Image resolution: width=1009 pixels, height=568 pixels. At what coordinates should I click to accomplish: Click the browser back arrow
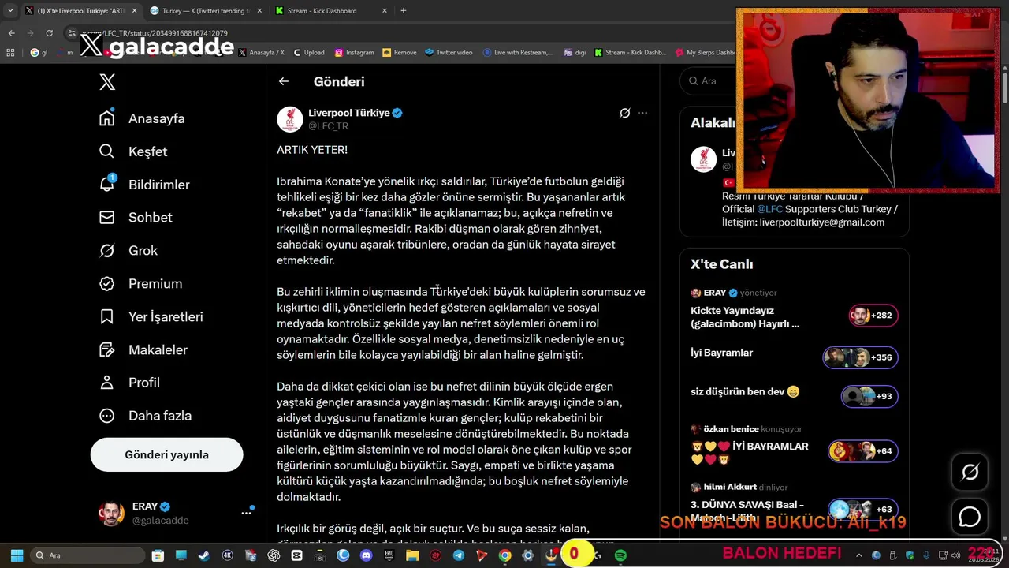click(x=11, y=33)
